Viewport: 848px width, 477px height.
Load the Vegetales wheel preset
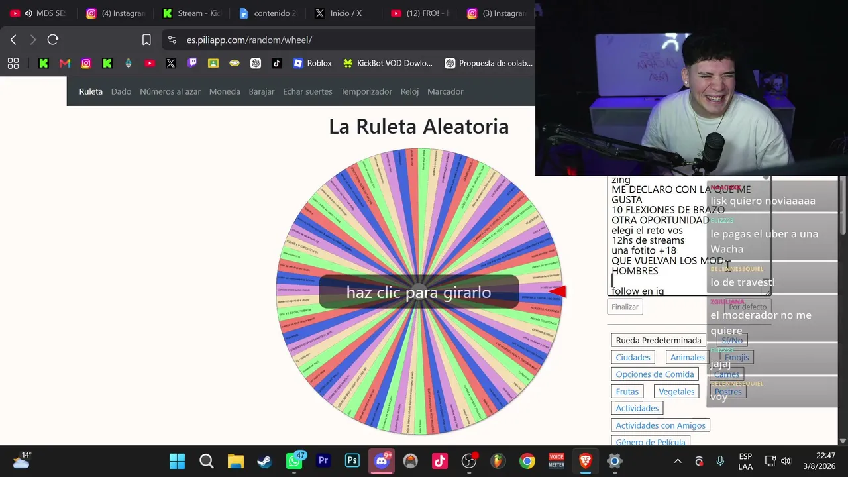(676, 392)
